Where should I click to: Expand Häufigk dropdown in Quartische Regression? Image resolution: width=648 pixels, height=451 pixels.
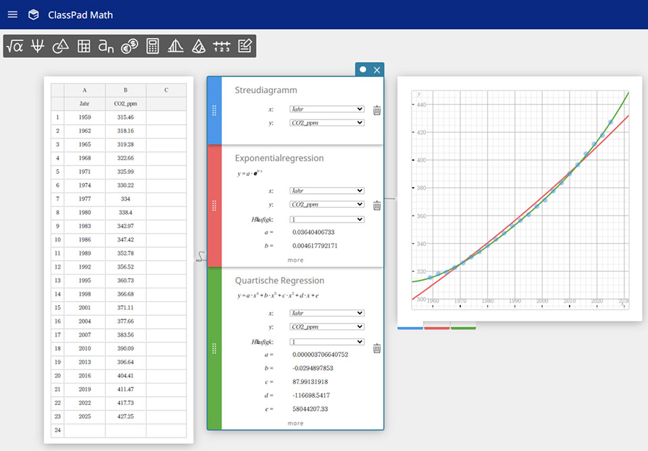pos(327,342)
